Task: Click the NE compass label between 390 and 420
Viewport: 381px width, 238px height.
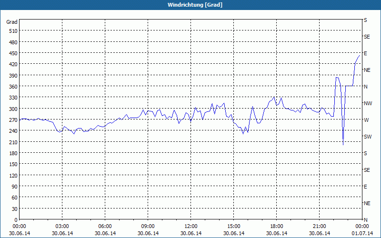Action: [367, 70]
